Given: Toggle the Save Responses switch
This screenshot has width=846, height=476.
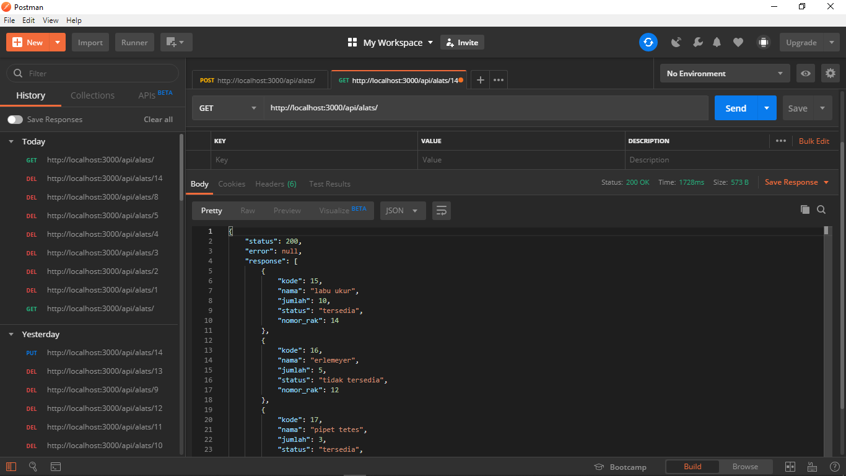Looking at the screenshot, I should coord(14,119).
